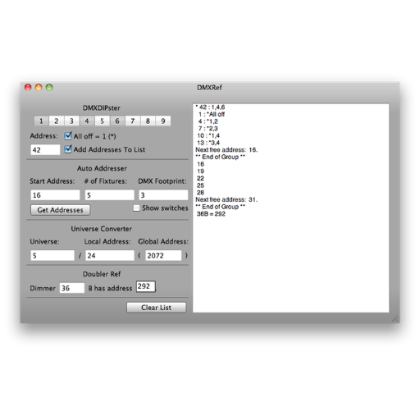The width and height of the screenshot is (420, 420).
Task: Click the '1 : *All off' list line
Action: [x=212, y=114]
